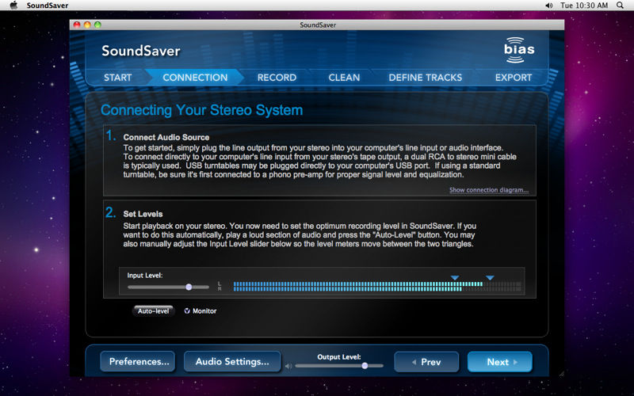The width and height of the screenshot is (634, 396).
Task: Click the Output Level slider knob
Action: click(x=365, y=366)
